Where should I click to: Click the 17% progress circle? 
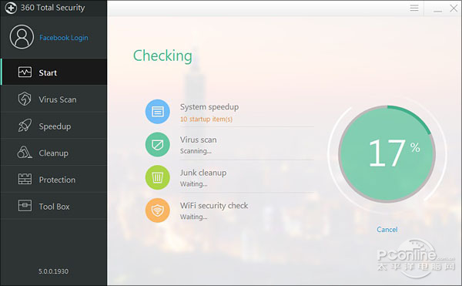[x=387, y=153]
